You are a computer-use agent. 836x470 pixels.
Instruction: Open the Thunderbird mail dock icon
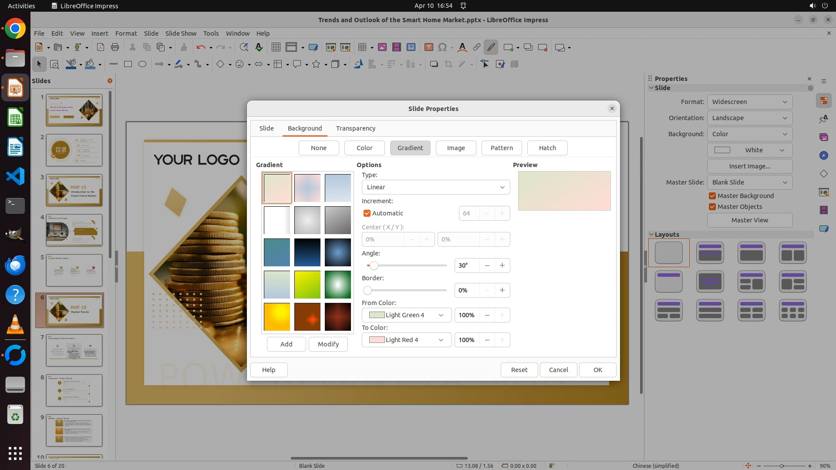15,265
